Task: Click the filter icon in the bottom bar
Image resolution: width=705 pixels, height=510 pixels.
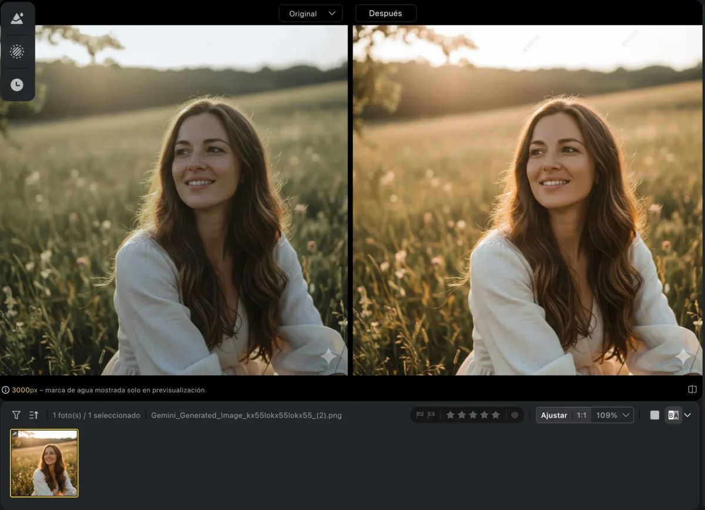Action: pyautogui.click(x=16, y=415)
